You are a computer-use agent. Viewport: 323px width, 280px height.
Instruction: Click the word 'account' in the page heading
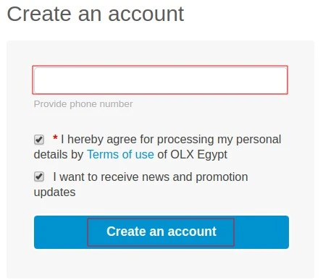tap(146, 14)
